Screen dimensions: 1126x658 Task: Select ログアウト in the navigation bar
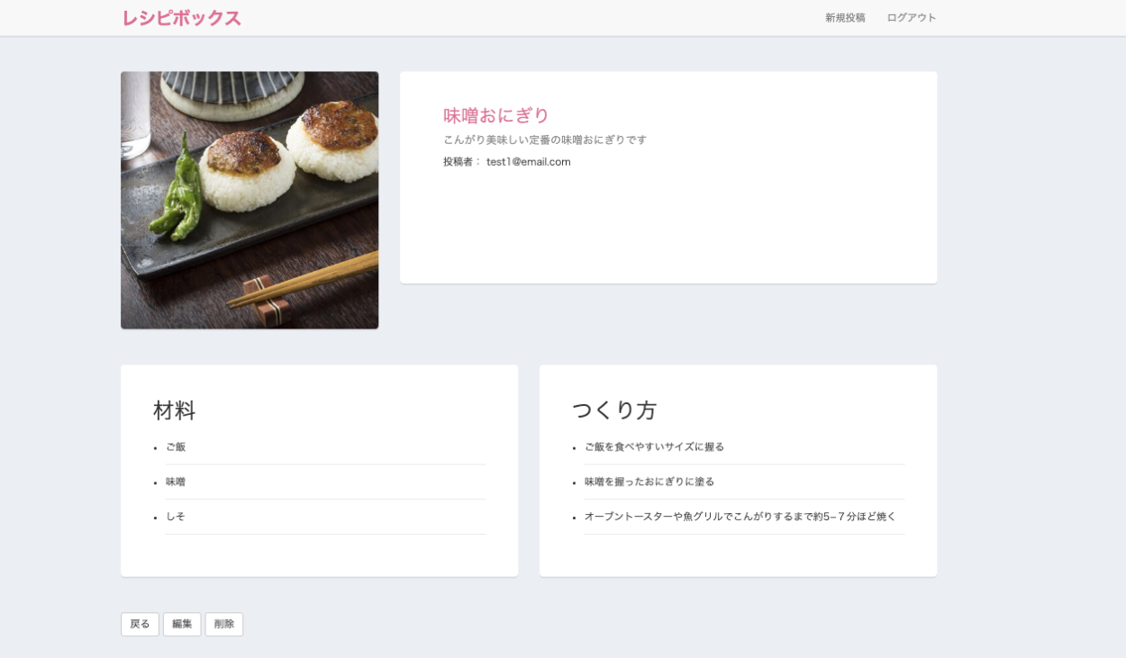point(911,18)
